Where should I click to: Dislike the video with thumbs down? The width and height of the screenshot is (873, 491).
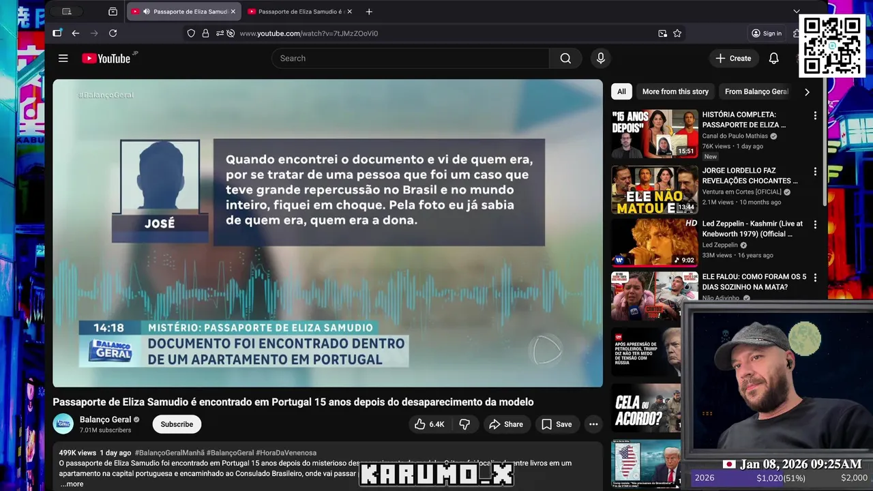[464, 424]
